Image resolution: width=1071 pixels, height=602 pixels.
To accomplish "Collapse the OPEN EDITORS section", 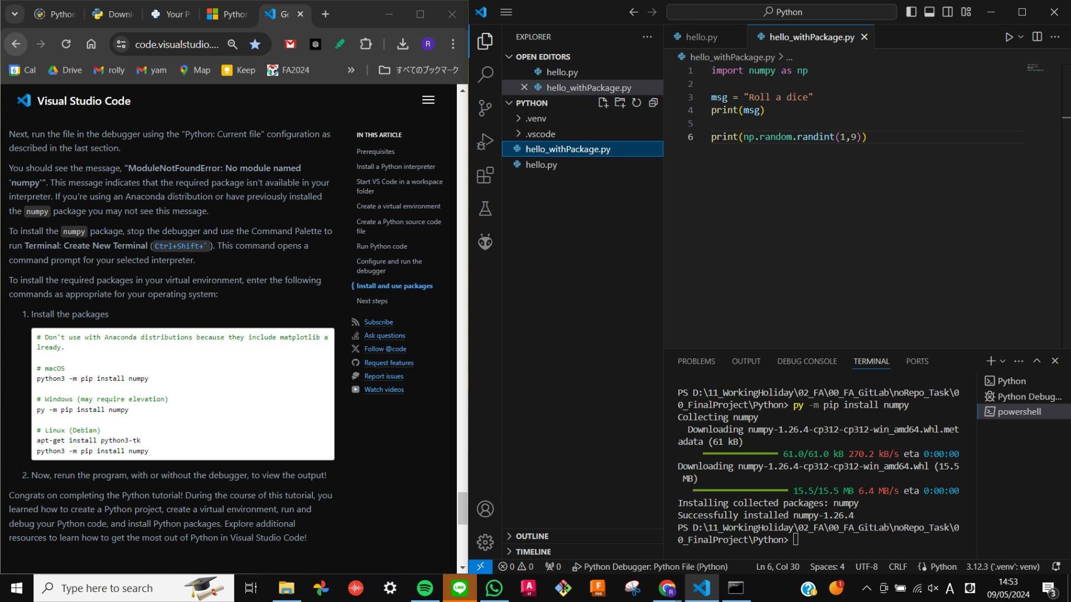I will tap(543, 56).
